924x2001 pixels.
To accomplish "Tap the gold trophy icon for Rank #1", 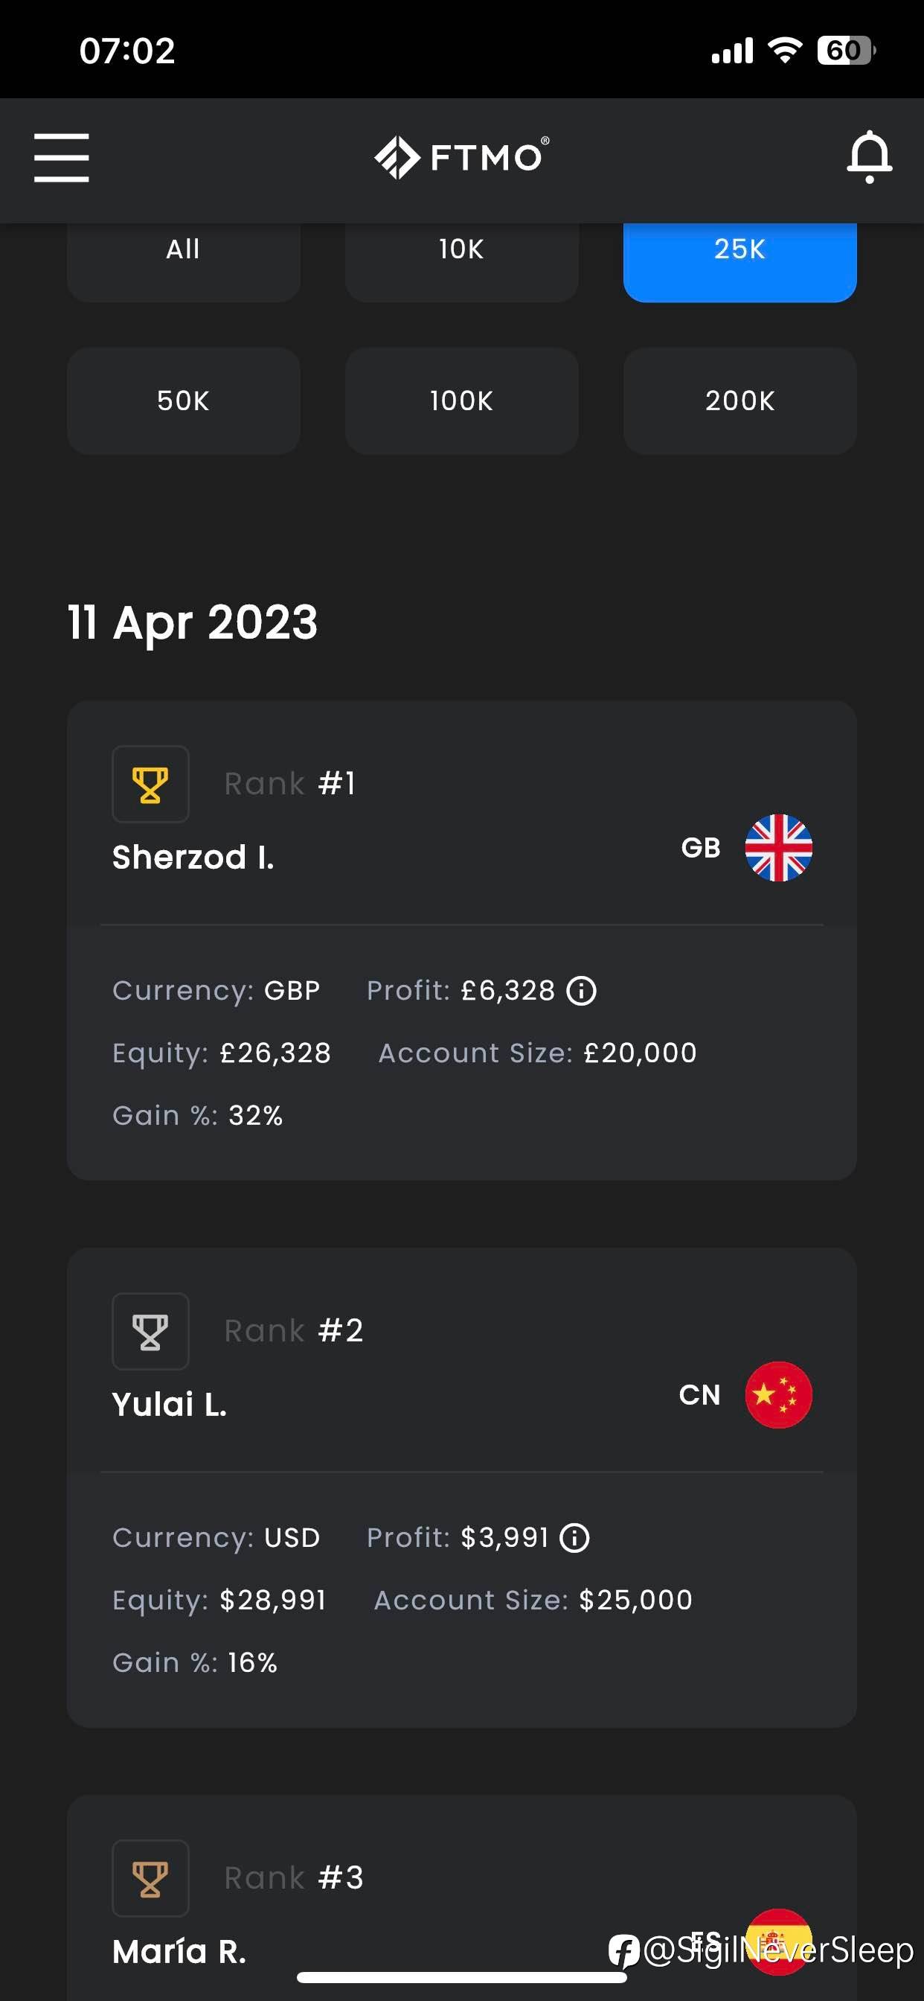I will 150,785.
